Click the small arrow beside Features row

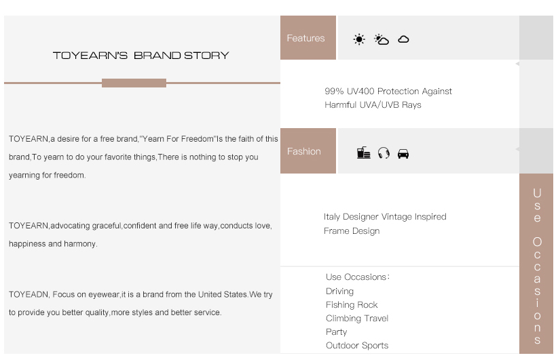pos(517,64)
